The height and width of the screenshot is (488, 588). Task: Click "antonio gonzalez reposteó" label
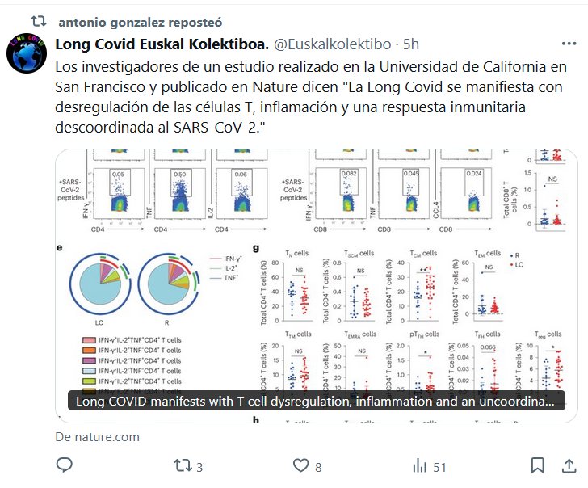[142, 19]
